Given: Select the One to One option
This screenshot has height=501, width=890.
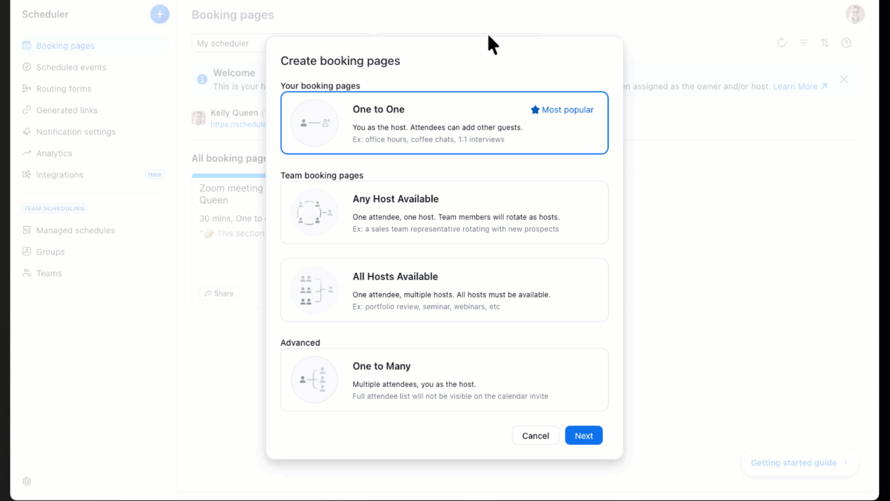Looking at the screenshot, I should pos(444,123).
